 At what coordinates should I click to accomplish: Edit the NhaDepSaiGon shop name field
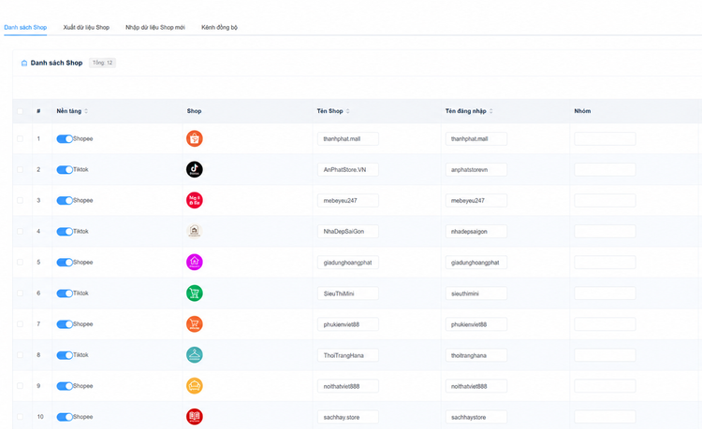coord(348,231)
